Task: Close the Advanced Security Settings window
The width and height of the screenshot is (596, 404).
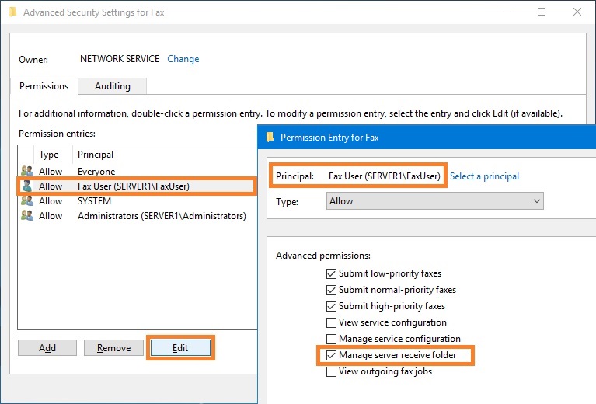Action: 577,12
